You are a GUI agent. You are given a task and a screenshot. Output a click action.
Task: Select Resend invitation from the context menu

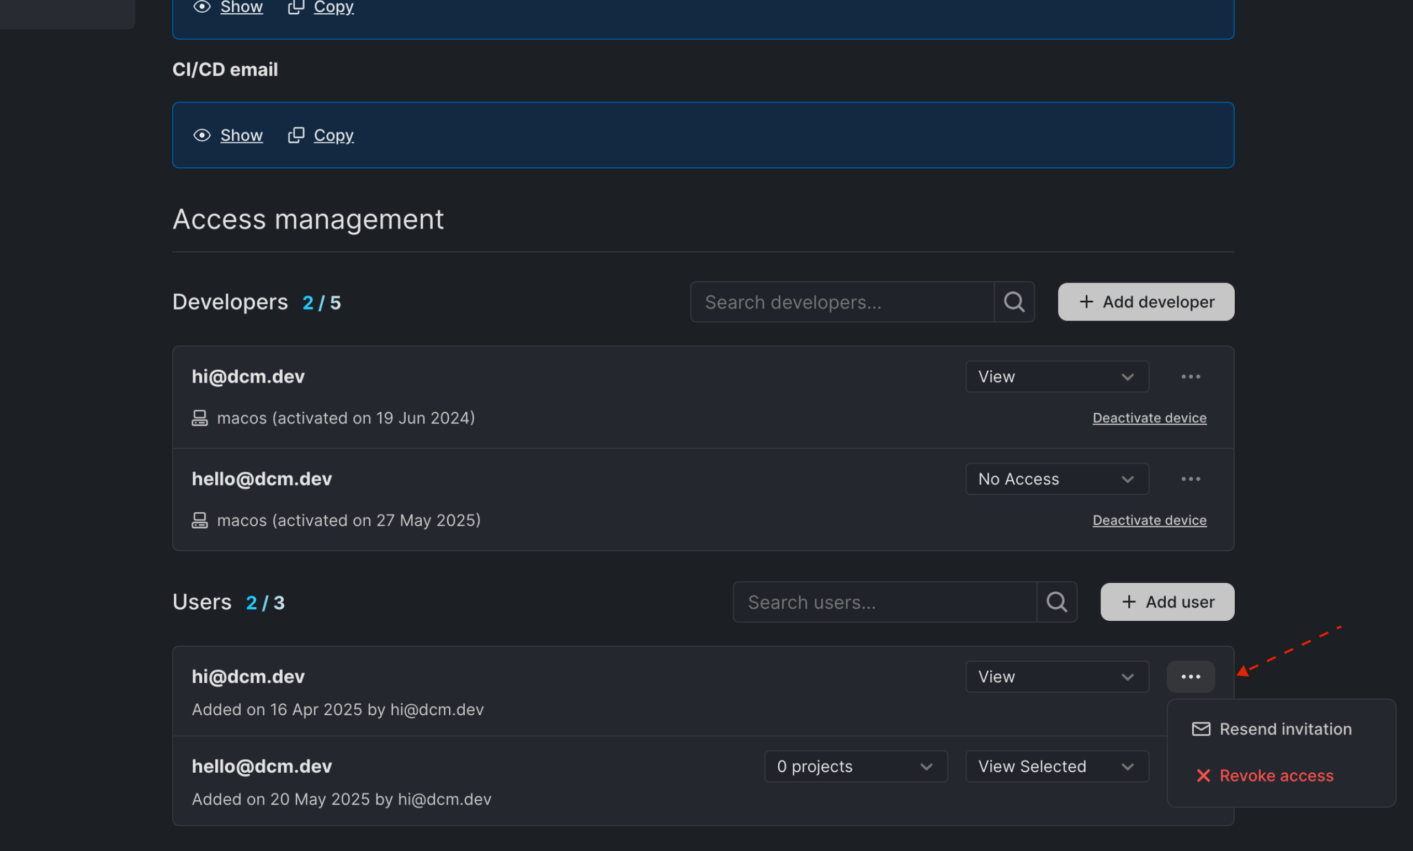click(1284, 729)
